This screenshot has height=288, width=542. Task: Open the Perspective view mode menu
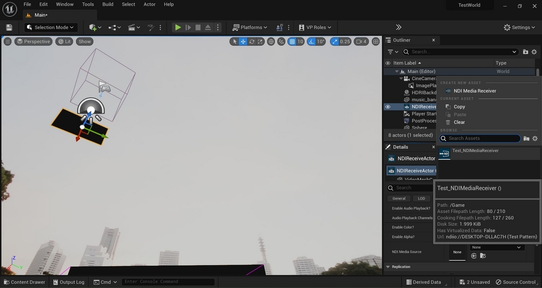click(33, 42)
